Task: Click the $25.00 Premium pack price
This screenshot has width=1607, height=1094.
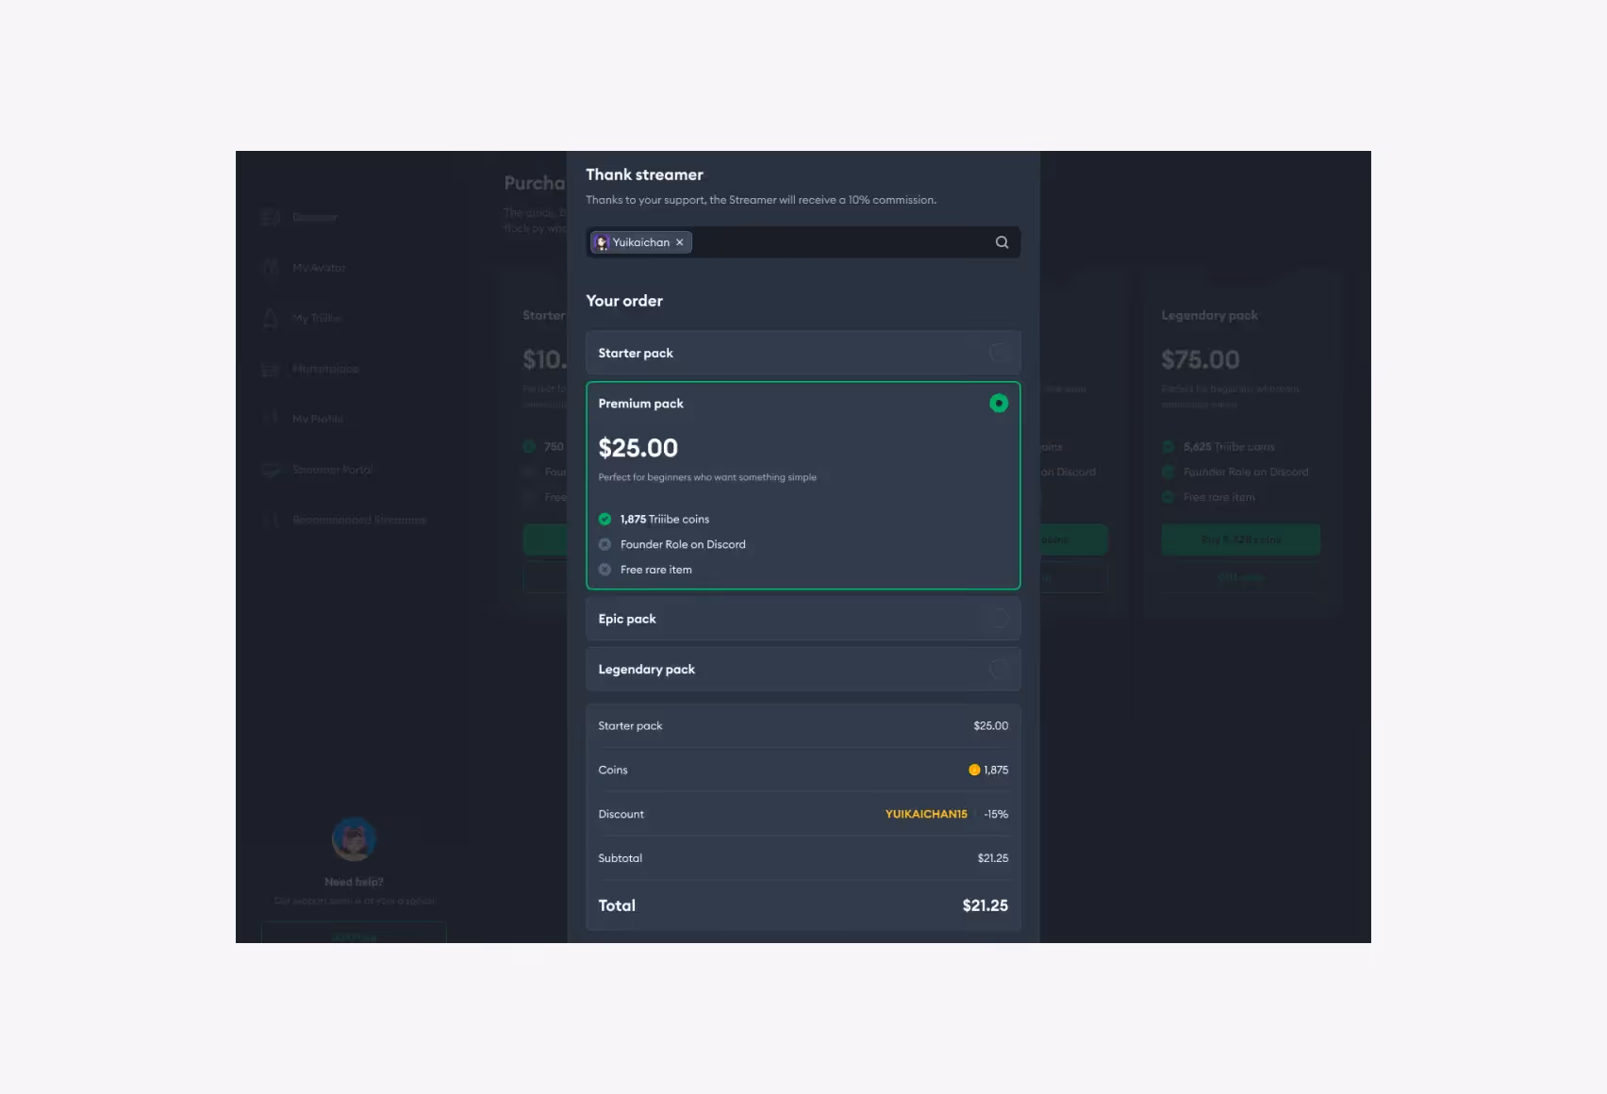Action: coord(638,448)
